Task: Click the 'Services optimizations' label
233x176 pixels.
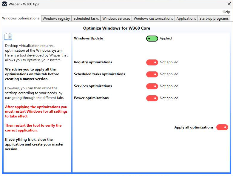Action: (x=93, y=86)
